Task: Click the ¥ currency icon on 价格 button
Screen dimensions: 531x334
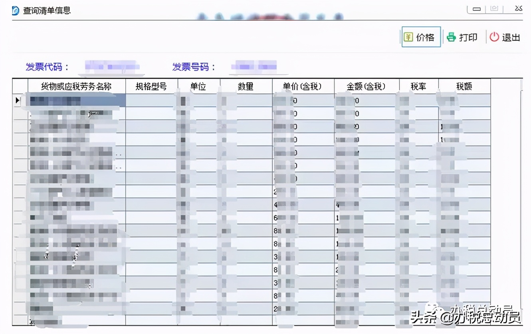Action: tap(408, 36)
